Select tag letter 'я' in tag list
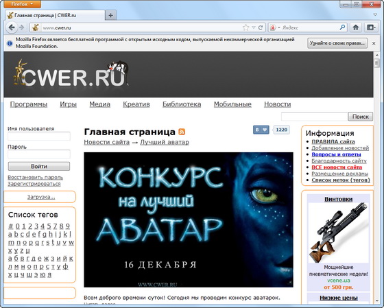The height and width of the screenshot is (308, 384). [x=49, y=275]
